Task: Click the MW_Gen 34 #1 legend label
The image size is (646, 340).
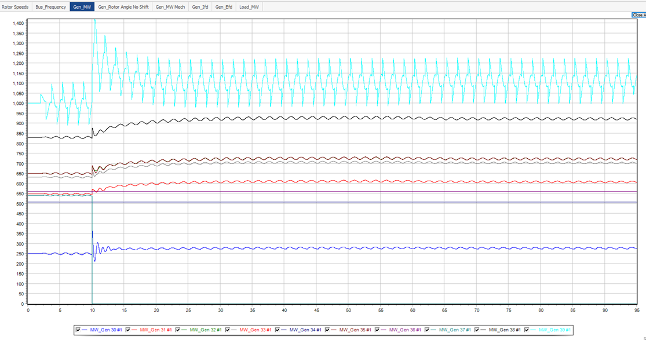Action: (x=305, y=330)
